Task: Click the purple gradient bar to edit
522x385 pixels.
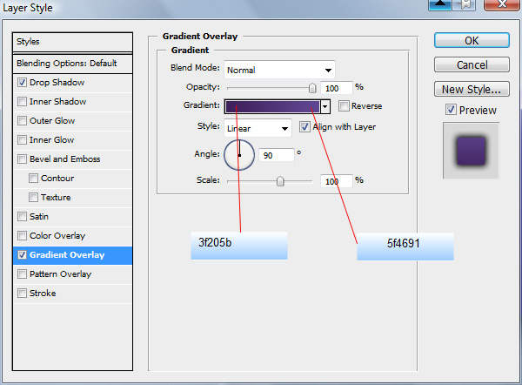Action: pyautogui.click(x=272, y=106)
